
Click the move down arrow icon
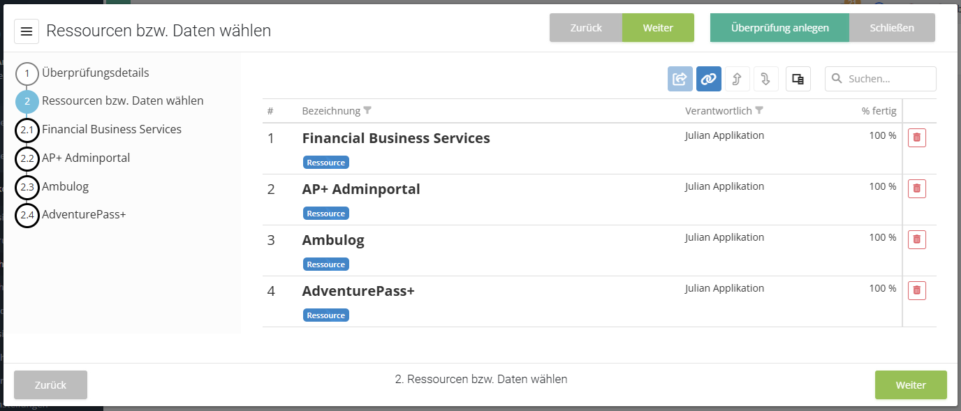tap(766, 79)
